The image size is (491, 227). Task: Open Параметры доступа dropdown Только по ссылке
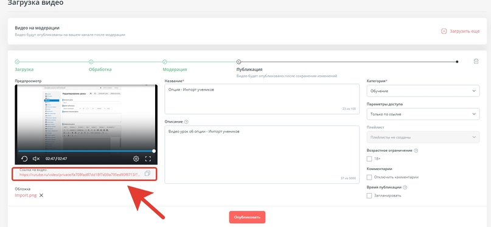[x=423, y=114]
